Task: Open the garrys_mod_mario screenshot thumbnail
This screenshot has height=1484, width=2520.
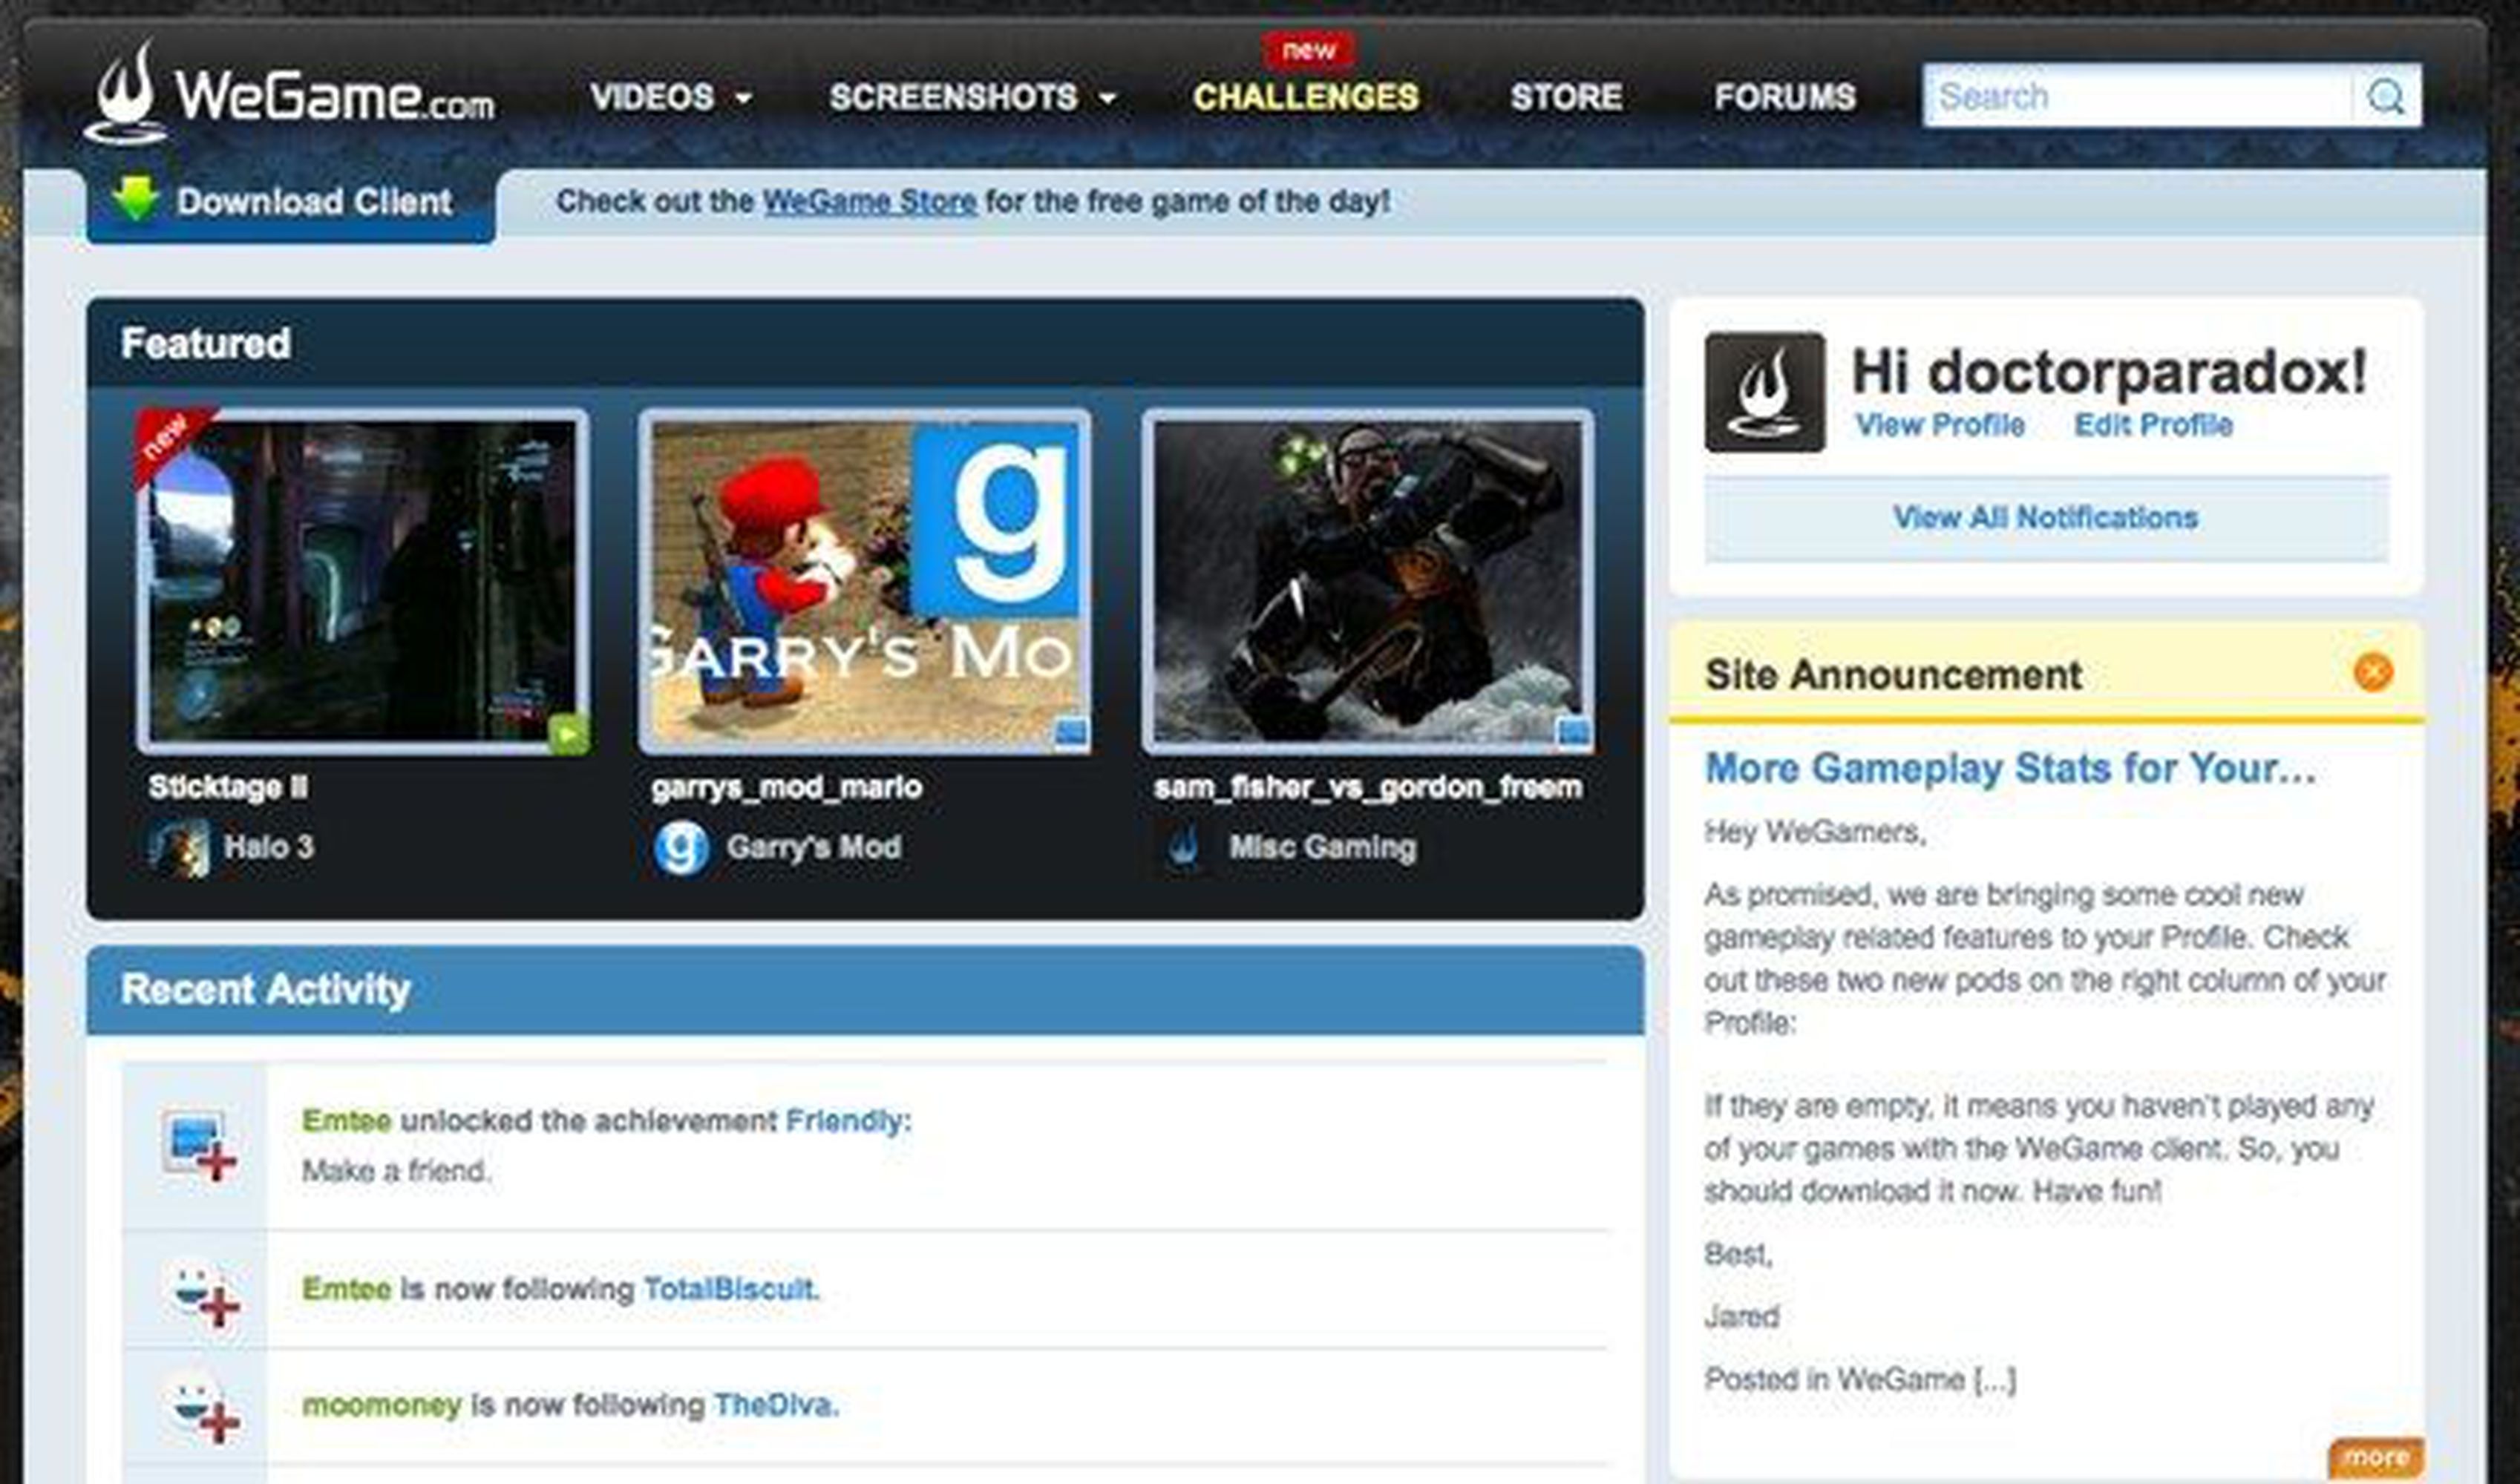Action: tap(865, 581)
